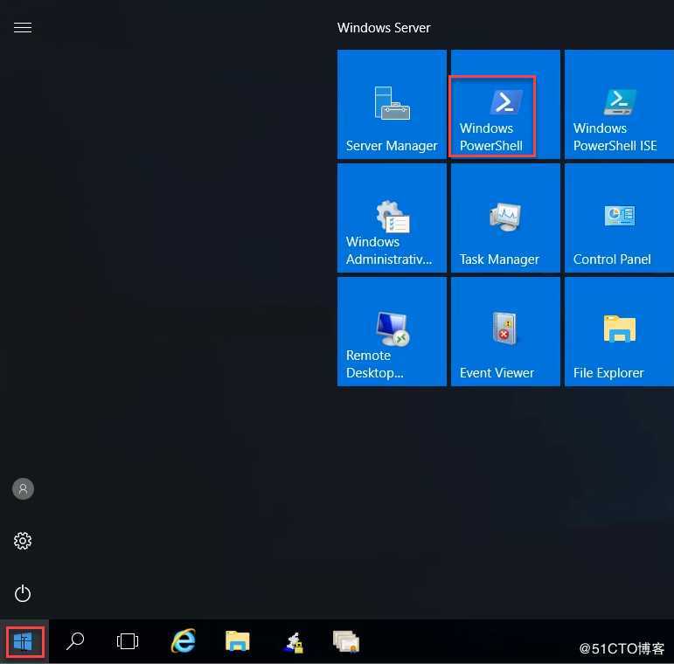Click the Windows Start button
Image resolution: width=674 pixels, height=664 pixels.
[x=23, y=642]
